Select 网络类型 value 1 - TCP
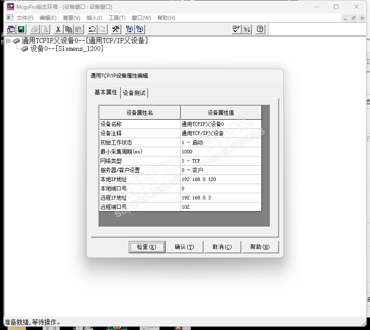The height and width of the screenshot is (330, 370). (221, 161)
